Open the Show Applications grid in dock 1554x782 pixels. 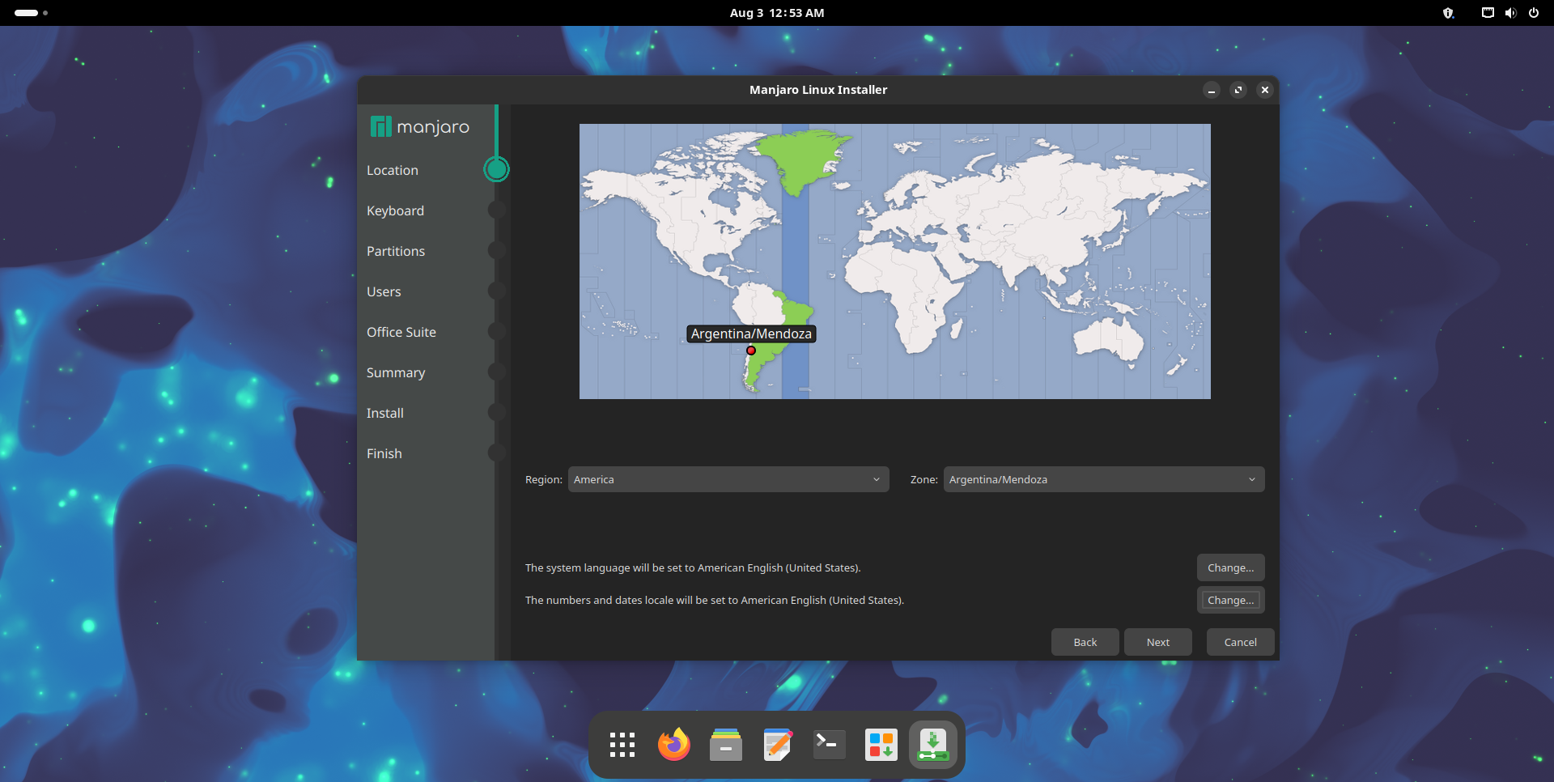tap(622, 745)
